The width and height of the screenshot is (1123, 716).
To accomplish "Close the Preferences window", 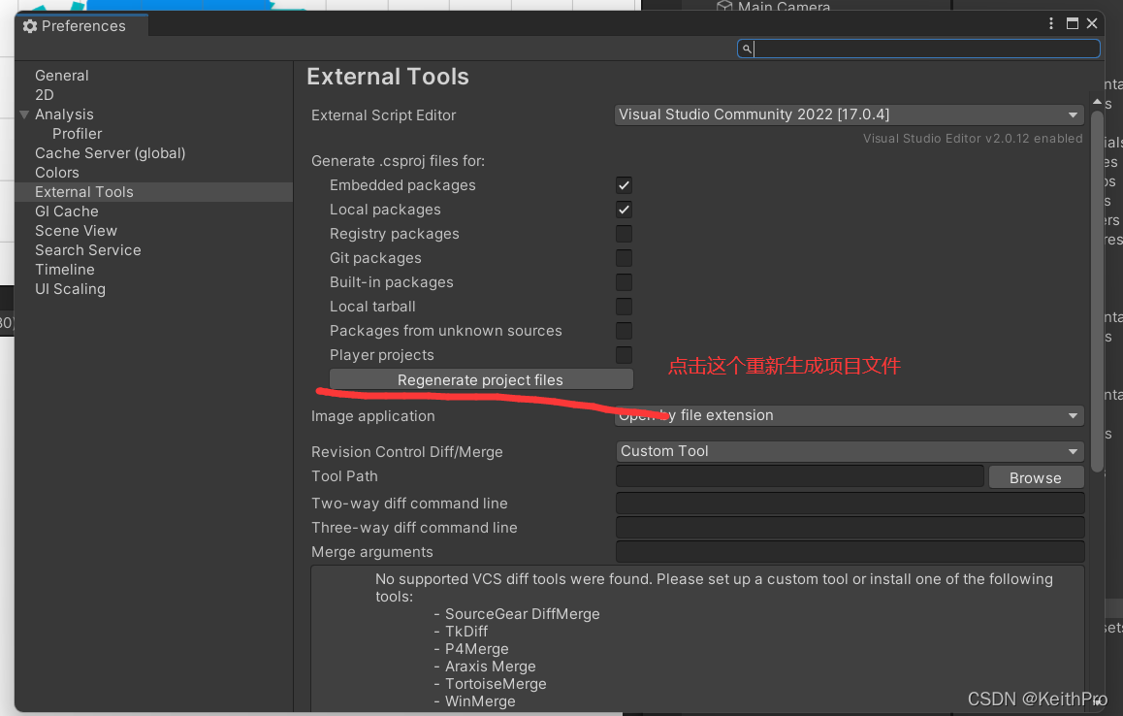I will point(1092,24).
